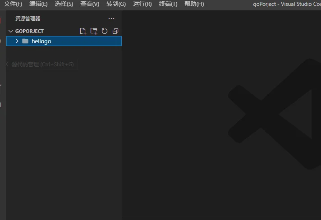Viewport: 321px width, 220px height.
Task: Refresh the explorer with the reload icon
Action: point(105,31)
